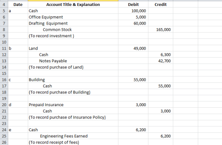Select the Debit column header cell

(x=133, y=4)
